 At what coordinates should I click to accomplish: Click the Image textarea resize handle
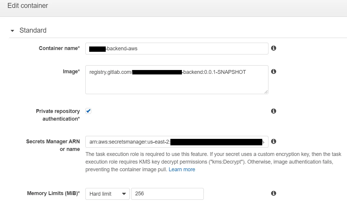click(x=266, y=92)
